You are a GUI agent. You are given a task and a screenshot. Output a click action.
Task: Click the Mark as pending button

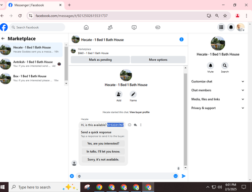[100, 60]
